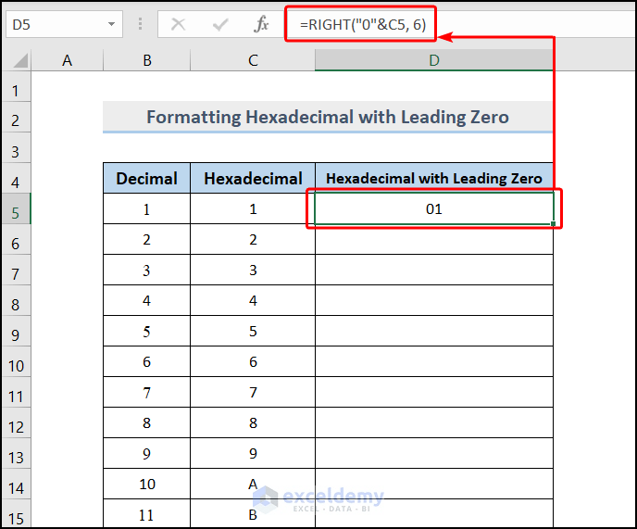Viewport: 637px width, 529px height.
Task: Select Hexadecimal cell C9 with value 5
Action: [x=253, y=331]
